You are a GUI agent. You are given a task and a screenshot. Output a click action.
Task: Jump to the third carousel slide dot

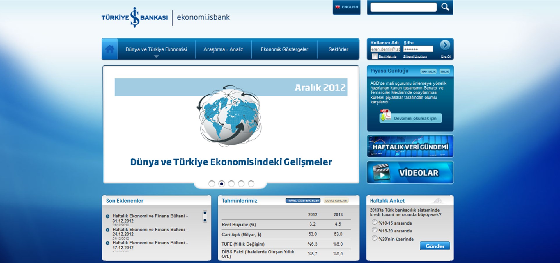(231, 184)
